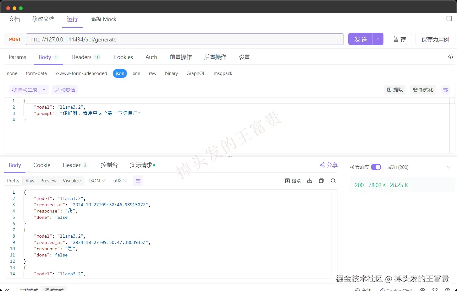Image resolution: width=457 pixels, height=291 pixels.
Task: Select the msgpack body type
Action: 223,73
